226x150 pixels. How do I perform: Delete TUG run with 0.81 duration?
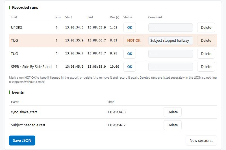coord(206,41)
